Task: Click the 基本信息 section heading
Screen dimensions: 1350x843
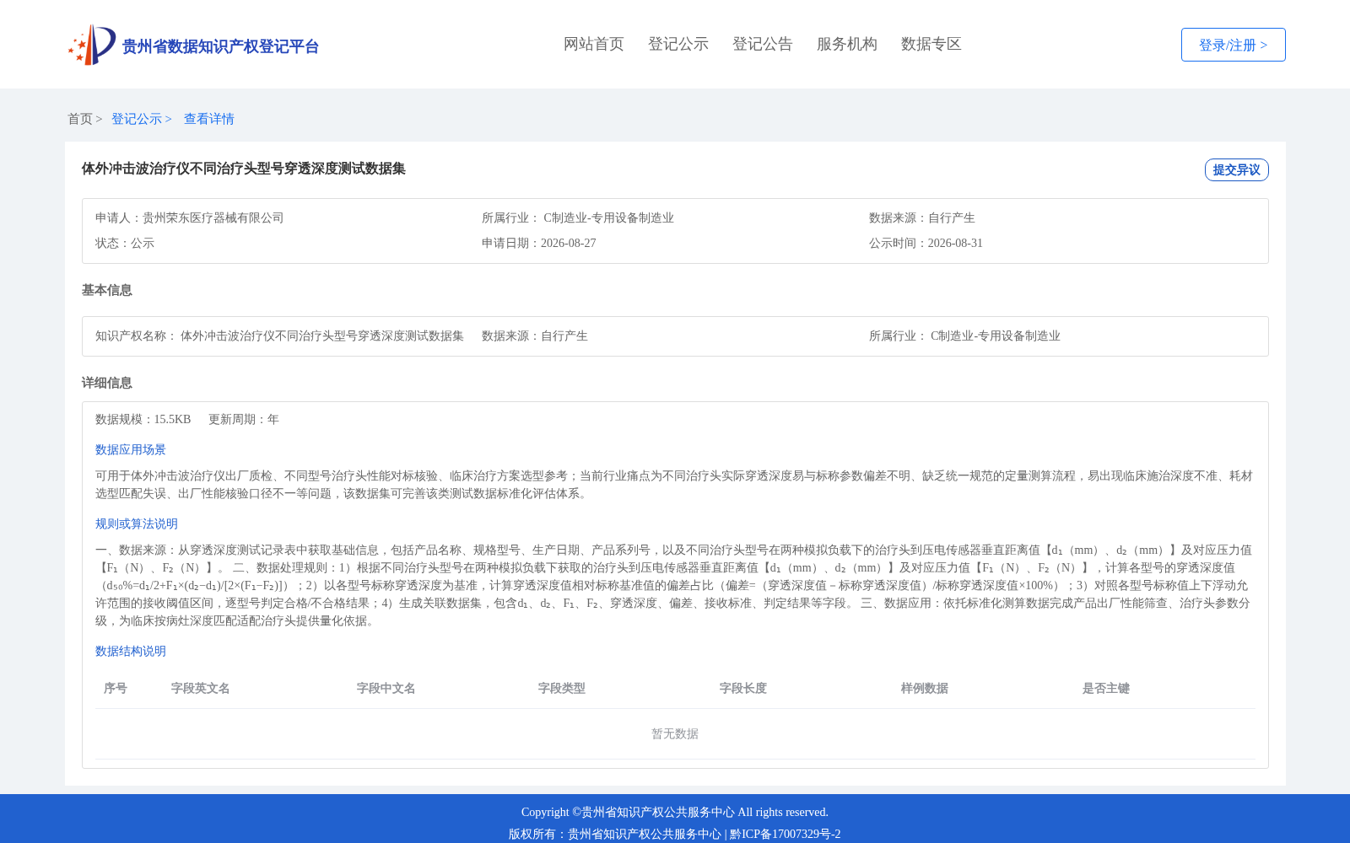Action: [107, 290]
